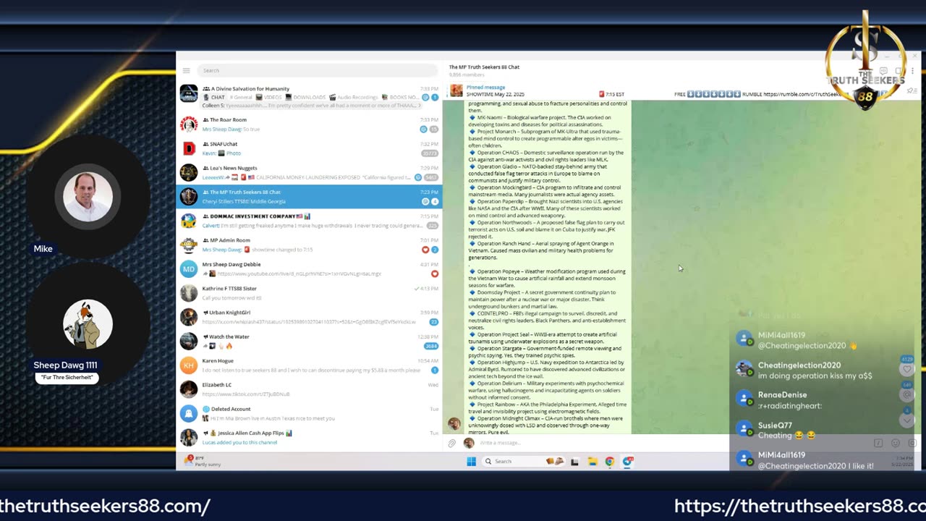
Task: Click the scroll-to-bottom arrow button in chat
Action: [908, 420]
